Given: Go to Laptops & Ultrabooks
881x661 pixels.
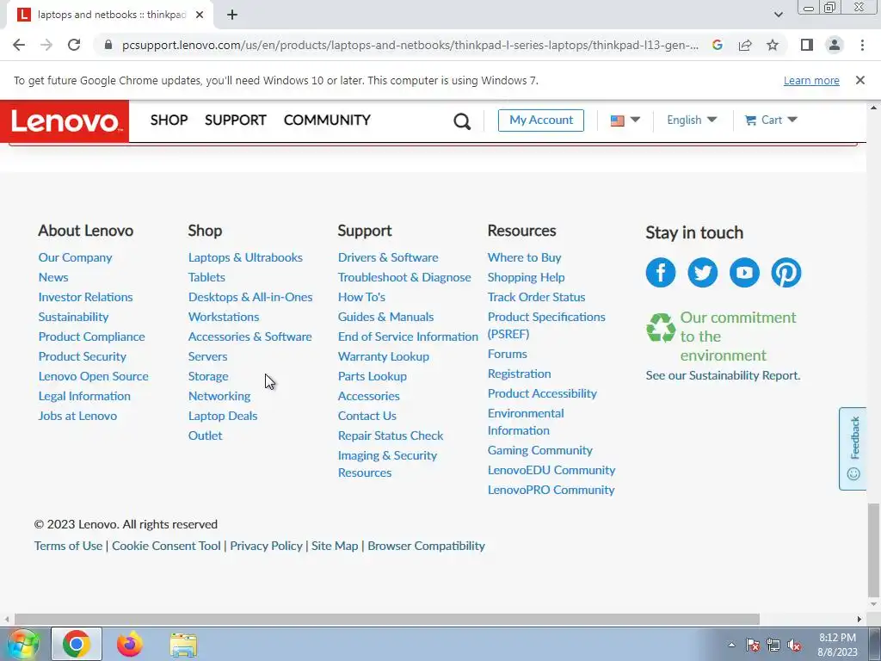Looking at the screenshot, I should click(x=245, y=257).
